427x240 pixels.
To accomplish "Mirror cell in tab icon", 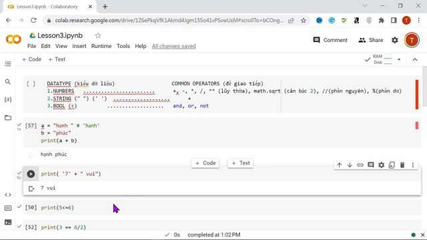I will (392, 165).
